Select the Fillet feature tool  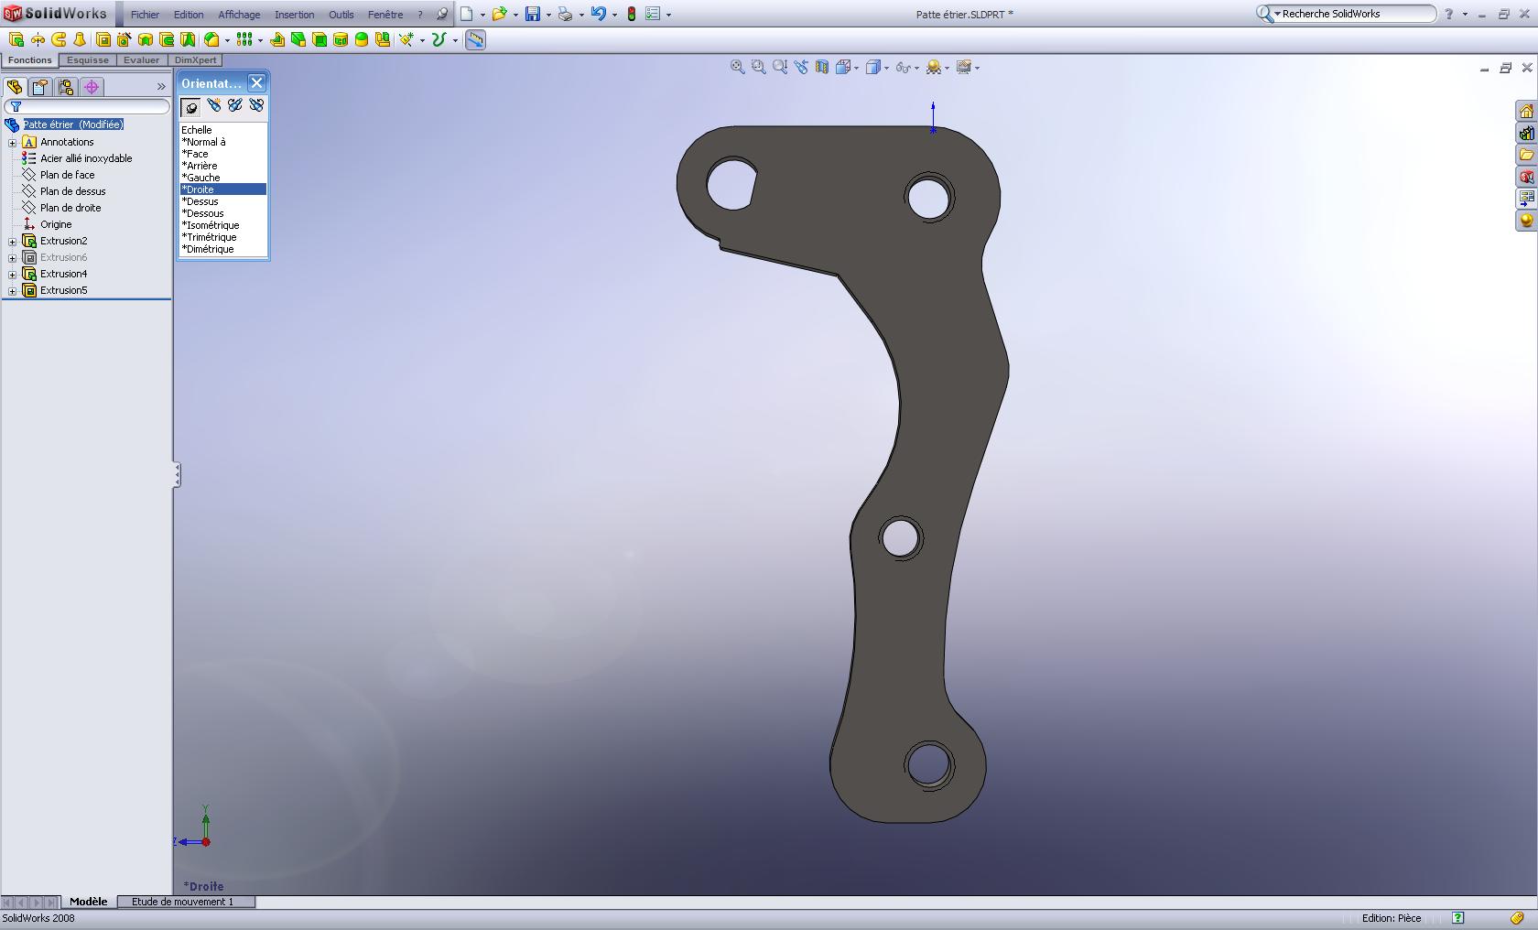click(x=211, y=39)
